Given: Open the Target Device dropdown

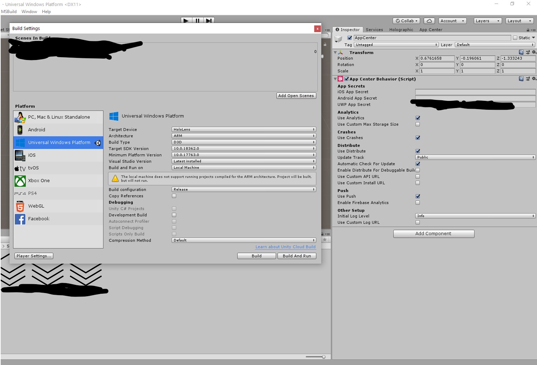Looking at the screenshot, I should tap(243, 129).
